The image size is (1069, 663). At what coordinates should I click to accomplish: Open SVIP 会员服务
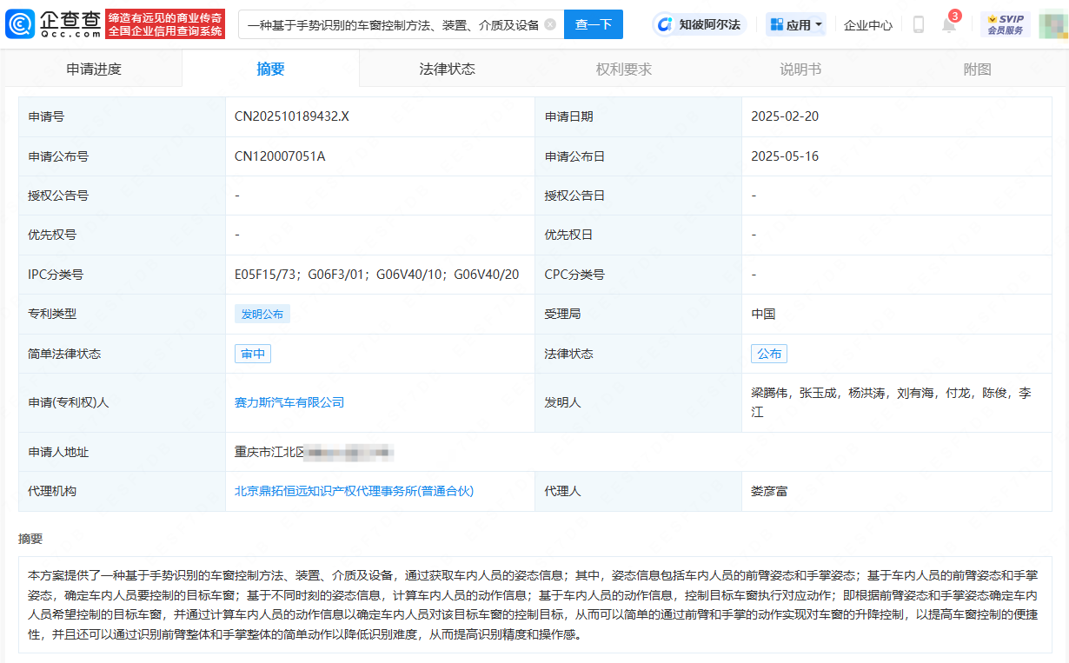point(1006,24)
